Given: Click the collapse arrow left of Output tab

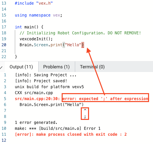Looking at the screenshot, I should coord(1,67).
